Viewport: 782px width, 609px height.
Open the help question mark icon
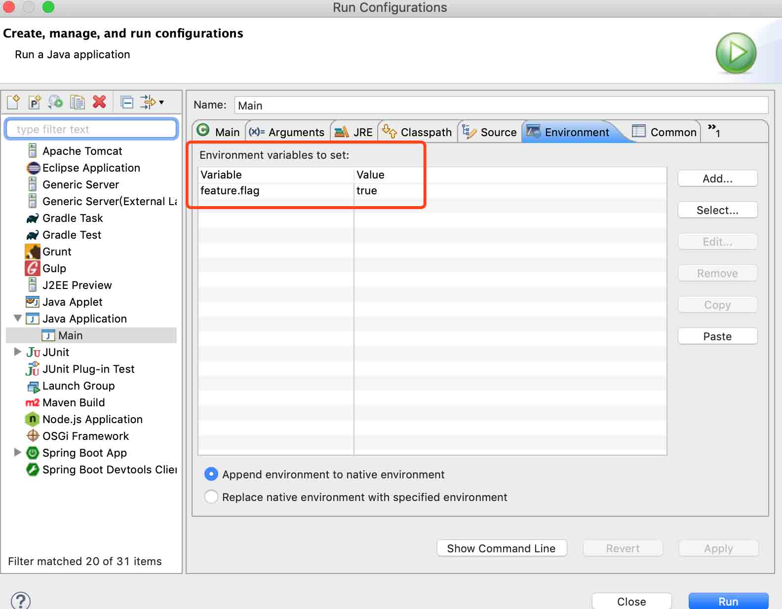21,600
